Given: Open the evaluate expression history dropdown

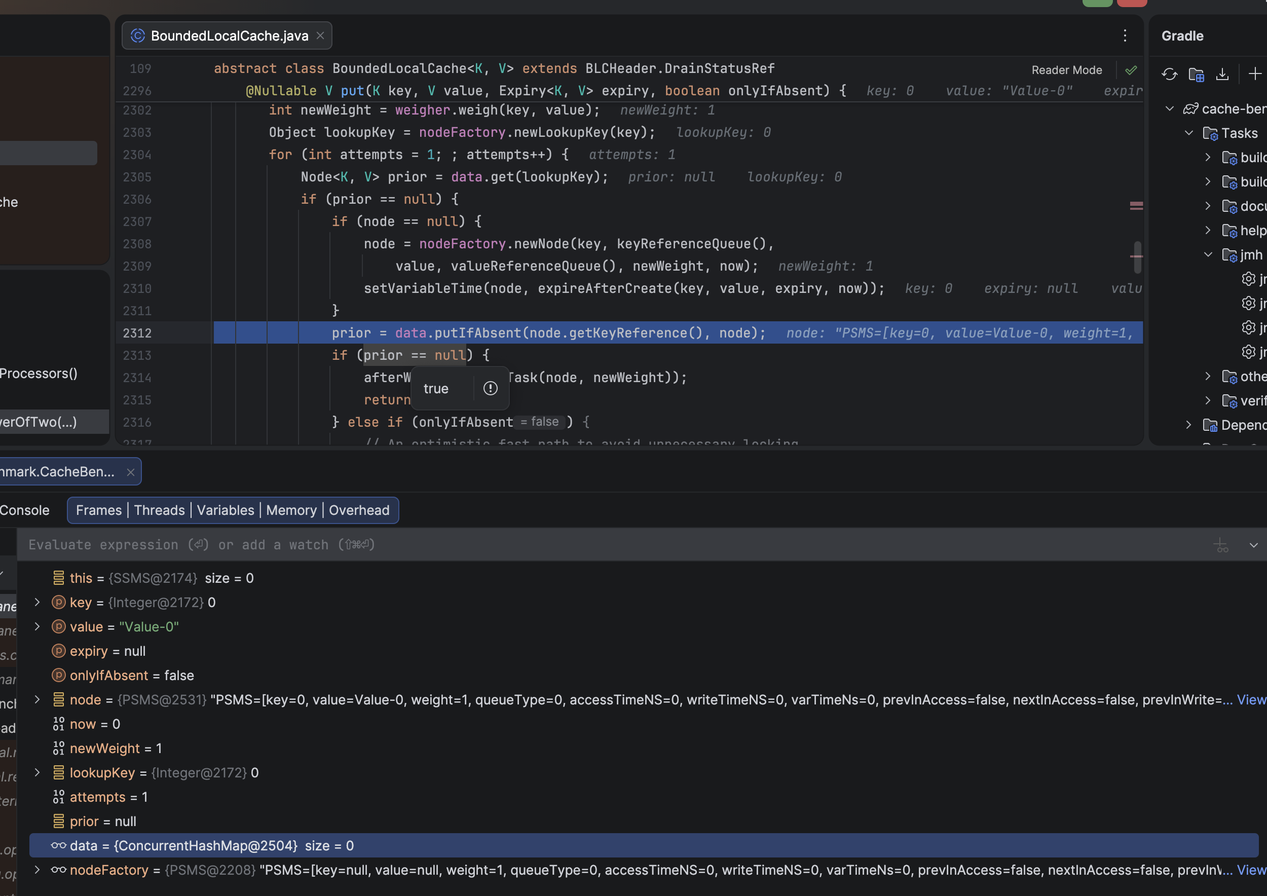Looking at the screenshot, I should click(1253, 545).
